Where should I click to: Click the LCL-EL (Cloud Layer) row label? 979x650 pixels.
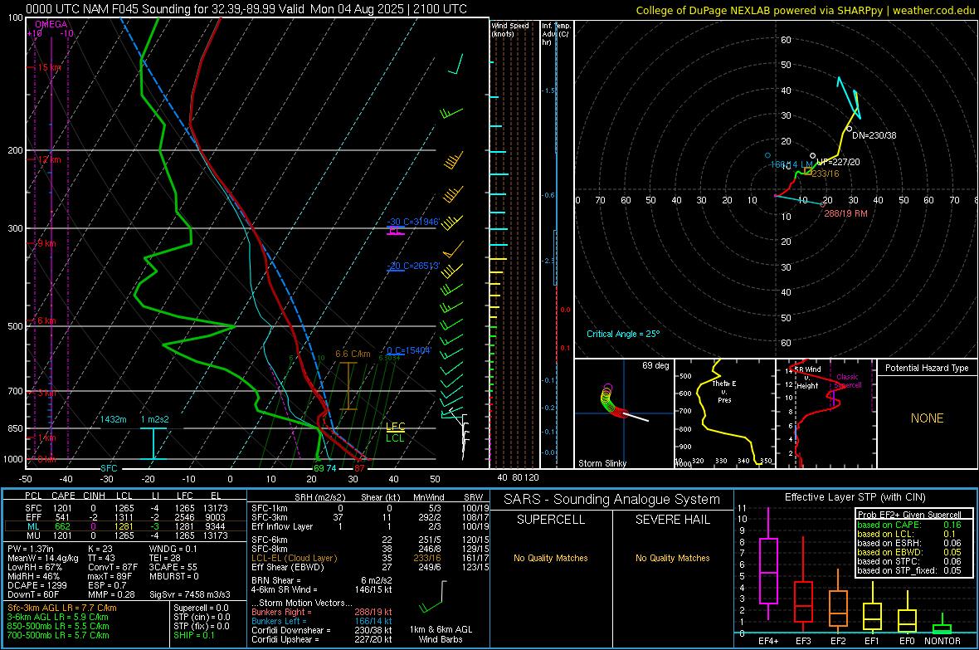point(294,558)
